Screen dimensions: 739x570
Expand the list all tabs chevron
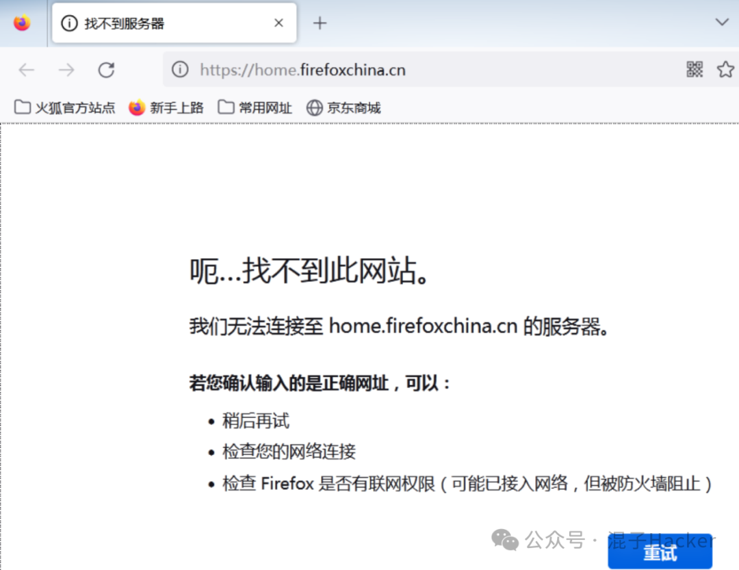[722, 22]
